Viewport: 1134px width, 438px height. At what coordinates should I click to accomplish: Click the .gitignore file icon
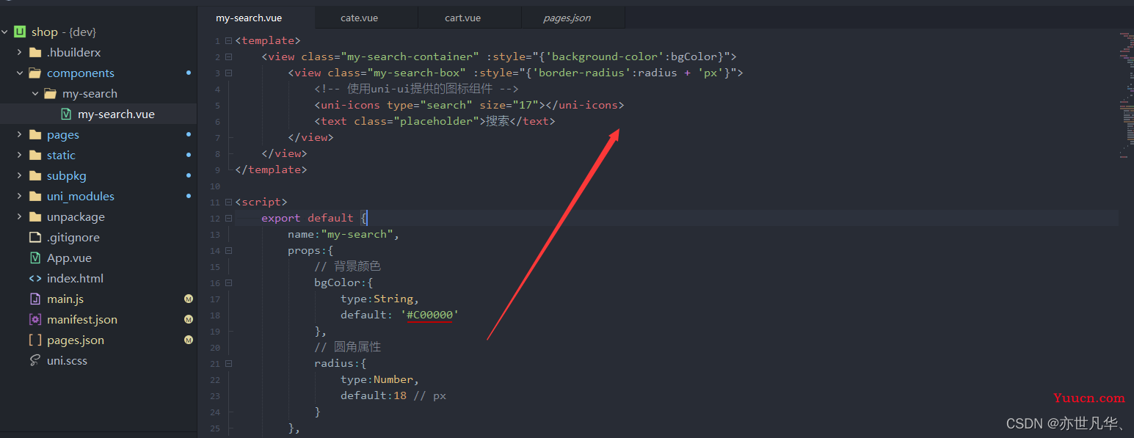click(34, 237)
